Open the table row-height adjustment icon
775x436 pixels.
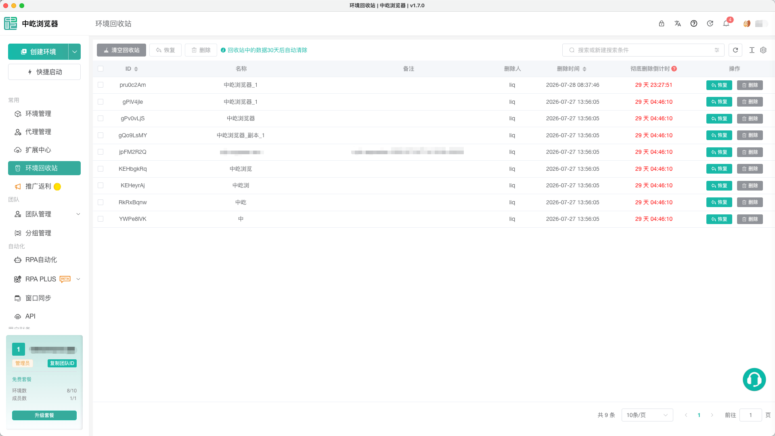(752, 50)
